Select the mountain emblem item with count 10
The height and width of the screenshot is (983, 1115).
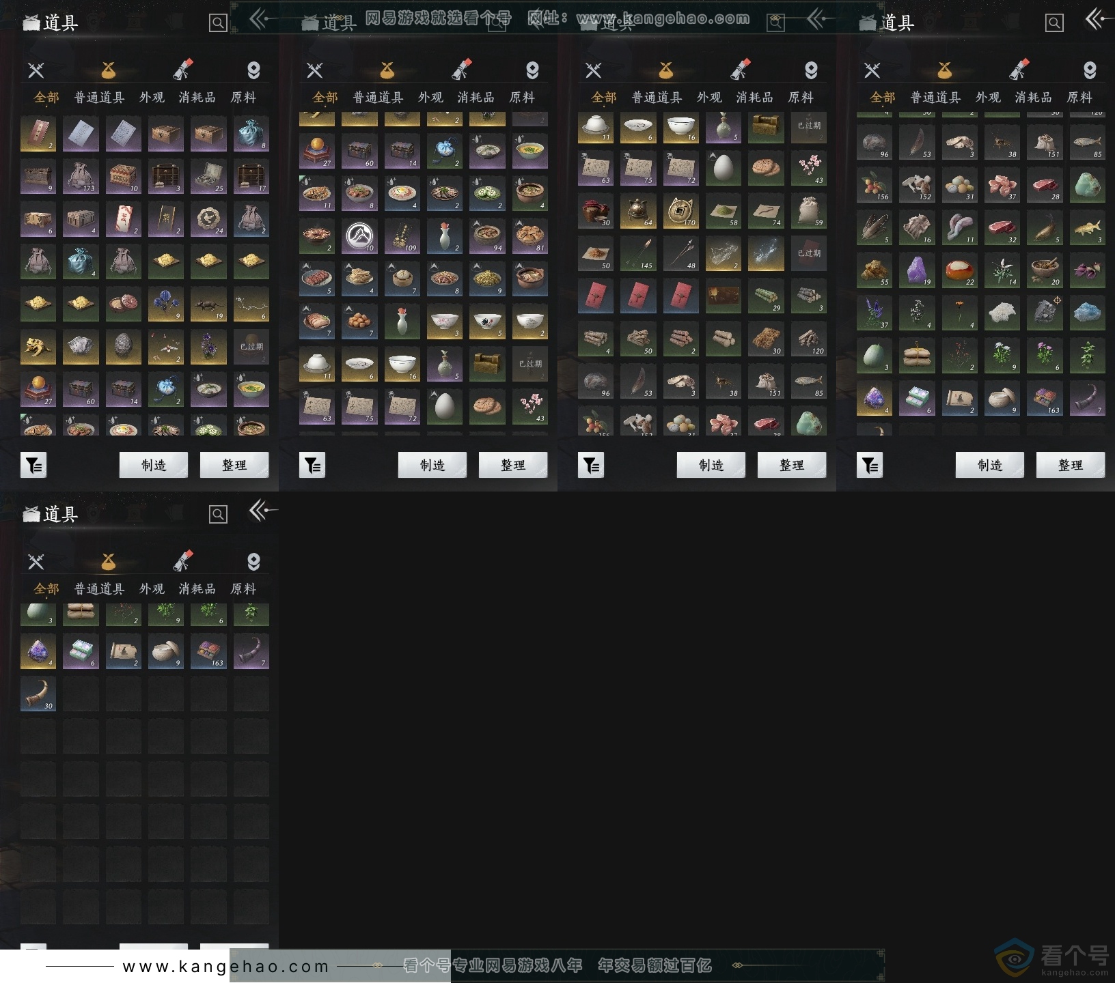(x=359, y=236)
